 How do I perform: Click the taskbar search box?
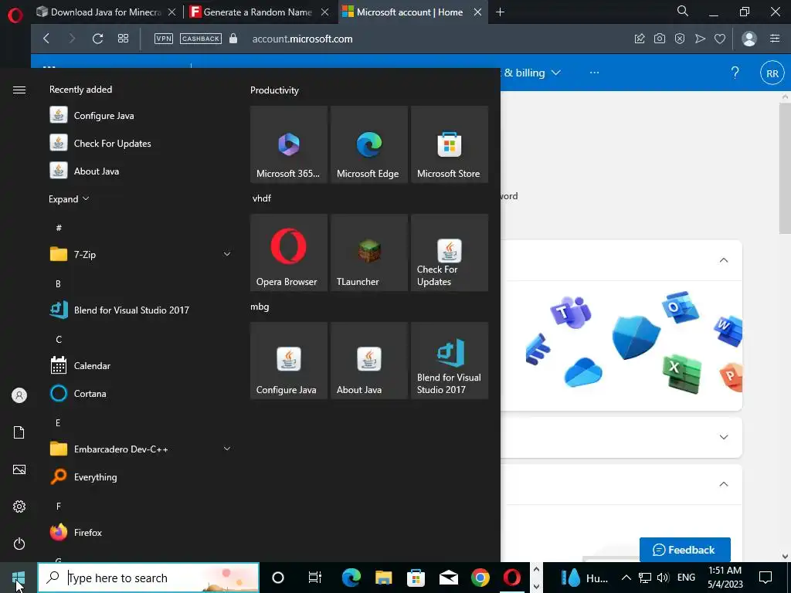[148, 578]
